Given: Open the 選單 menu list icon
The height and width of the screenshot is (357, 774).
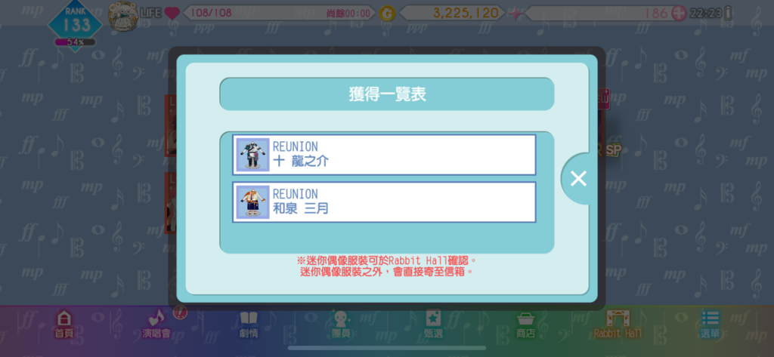Looking at the screenshot, I should tap(711, 325).
